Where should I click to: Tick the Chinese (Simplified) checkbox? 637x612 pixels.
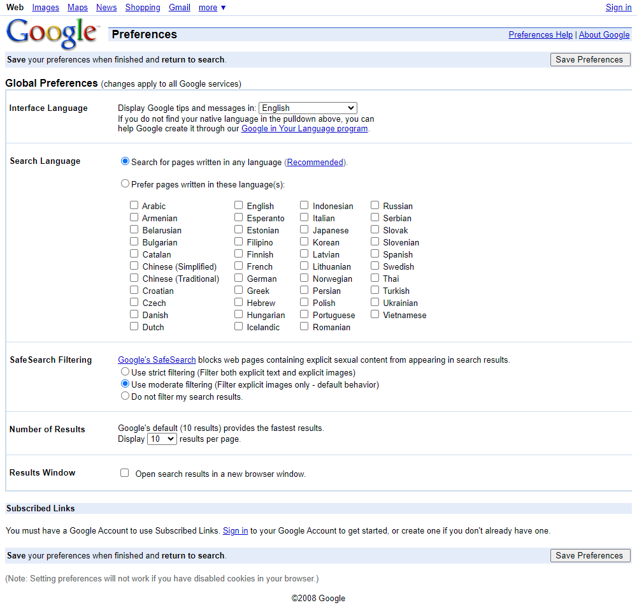pos(134,266)
